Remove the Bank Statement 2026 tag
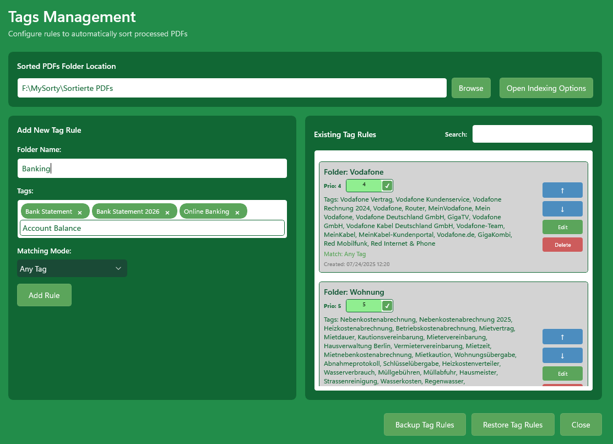Screen dimensions: 613x444 [167, 212]
